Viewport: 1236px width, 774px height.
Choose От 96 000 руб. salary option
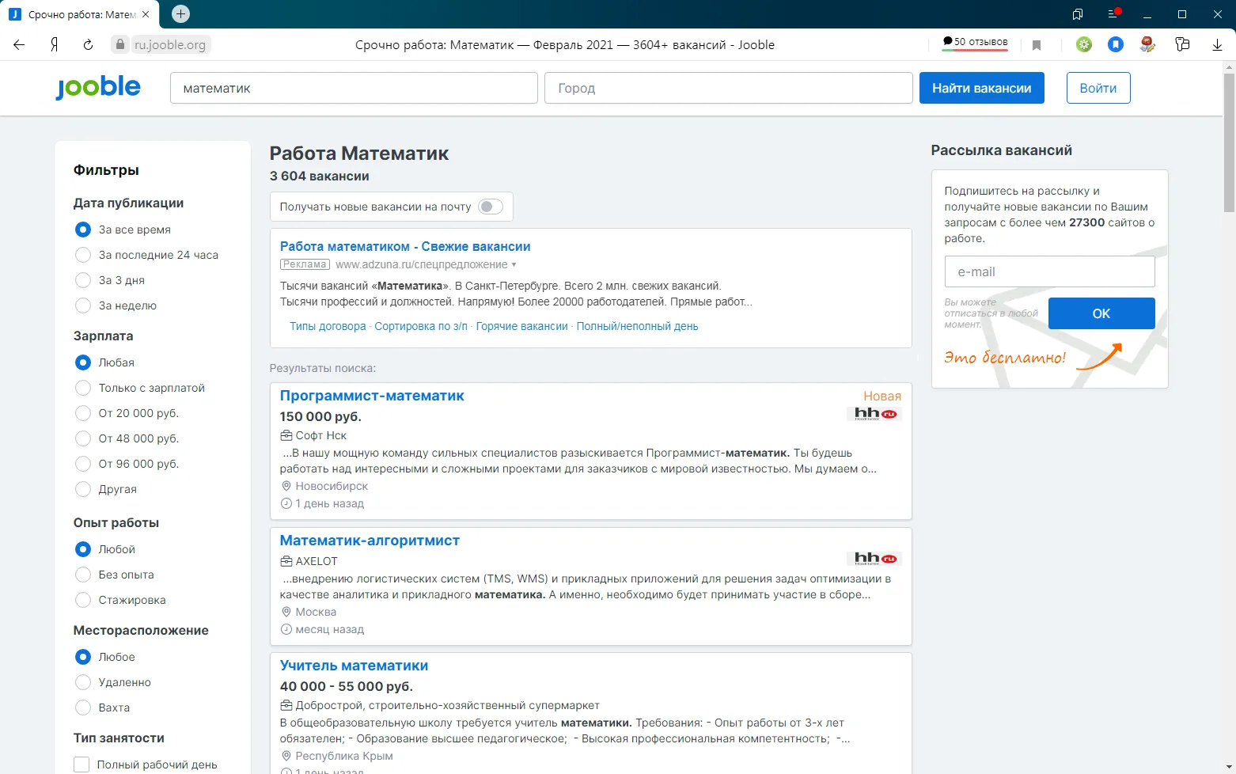click(83, 464)
